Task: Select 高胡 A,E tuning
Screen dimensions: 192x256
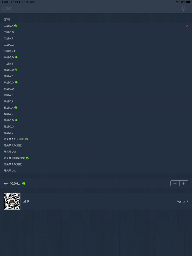Action: (x=96, y=76)
